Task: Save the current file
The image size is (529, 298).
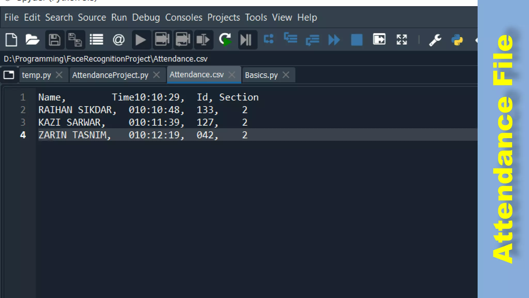Action: [55, 40]
